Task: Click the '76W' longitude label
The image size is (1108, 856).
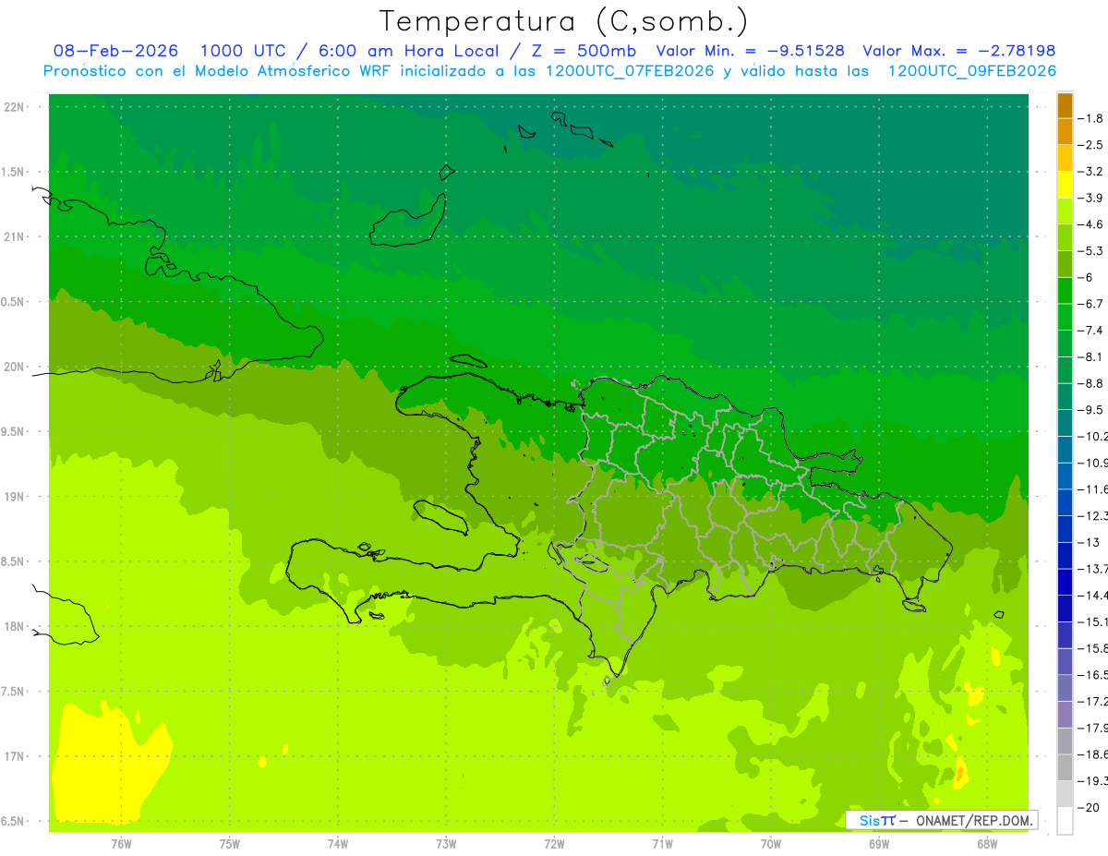Action: 121,844
